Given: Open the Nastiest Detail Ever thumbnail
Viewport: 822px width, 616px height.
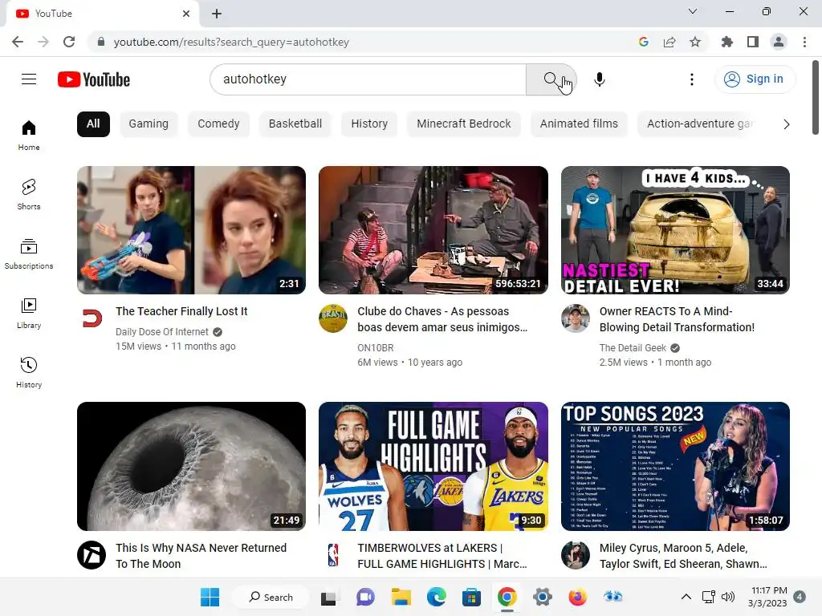Looking at the screenshot, I should tap(675, 230).
